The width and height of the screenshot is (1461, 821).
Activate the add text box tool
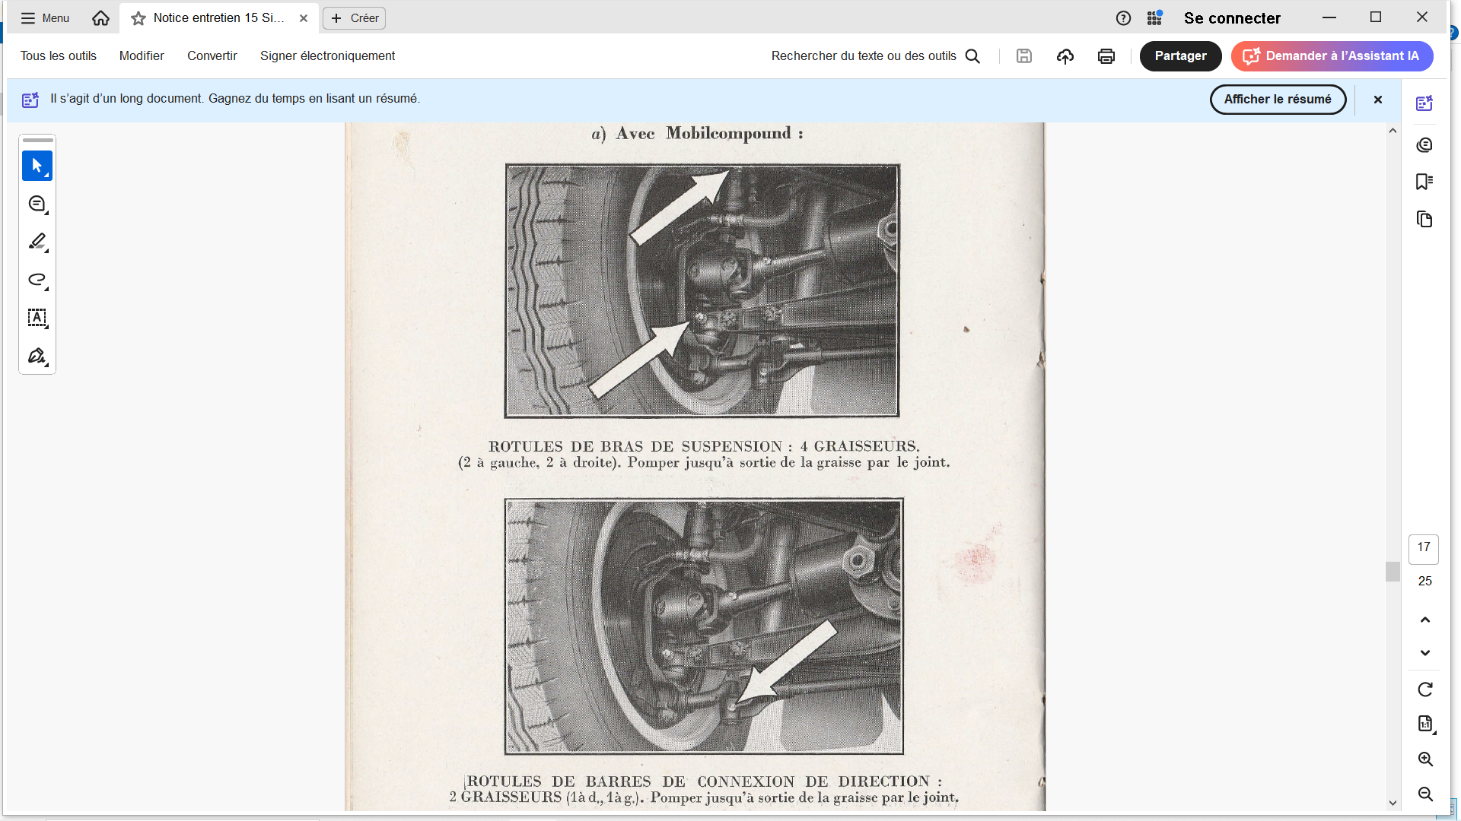point(37,318)
